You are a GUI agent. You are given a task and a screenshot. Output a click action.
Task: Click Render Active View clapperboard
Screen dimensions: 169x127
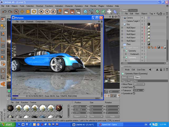[x=66, y=11]
